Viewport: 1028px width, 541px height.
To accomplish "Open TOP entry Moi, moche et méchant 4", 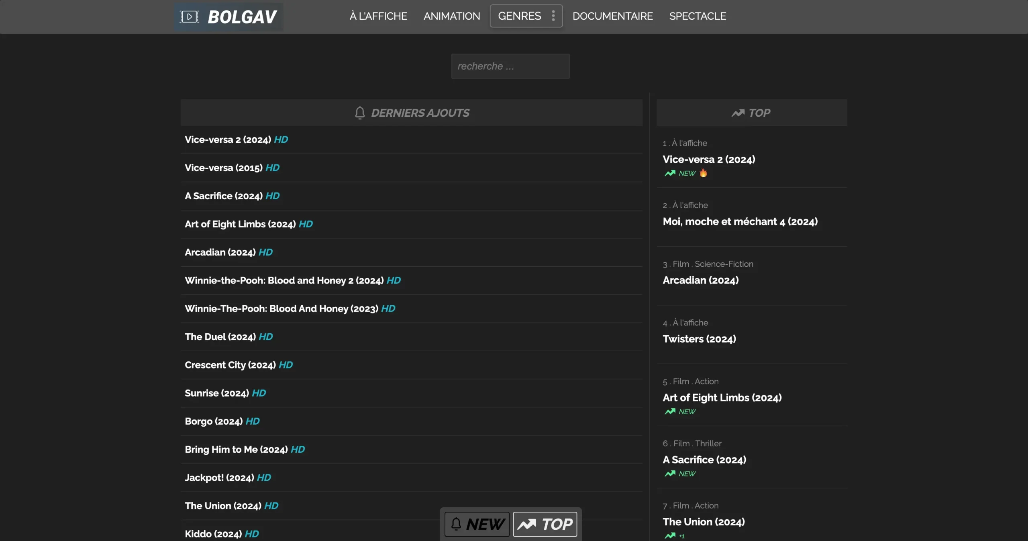I will [740, 221].
